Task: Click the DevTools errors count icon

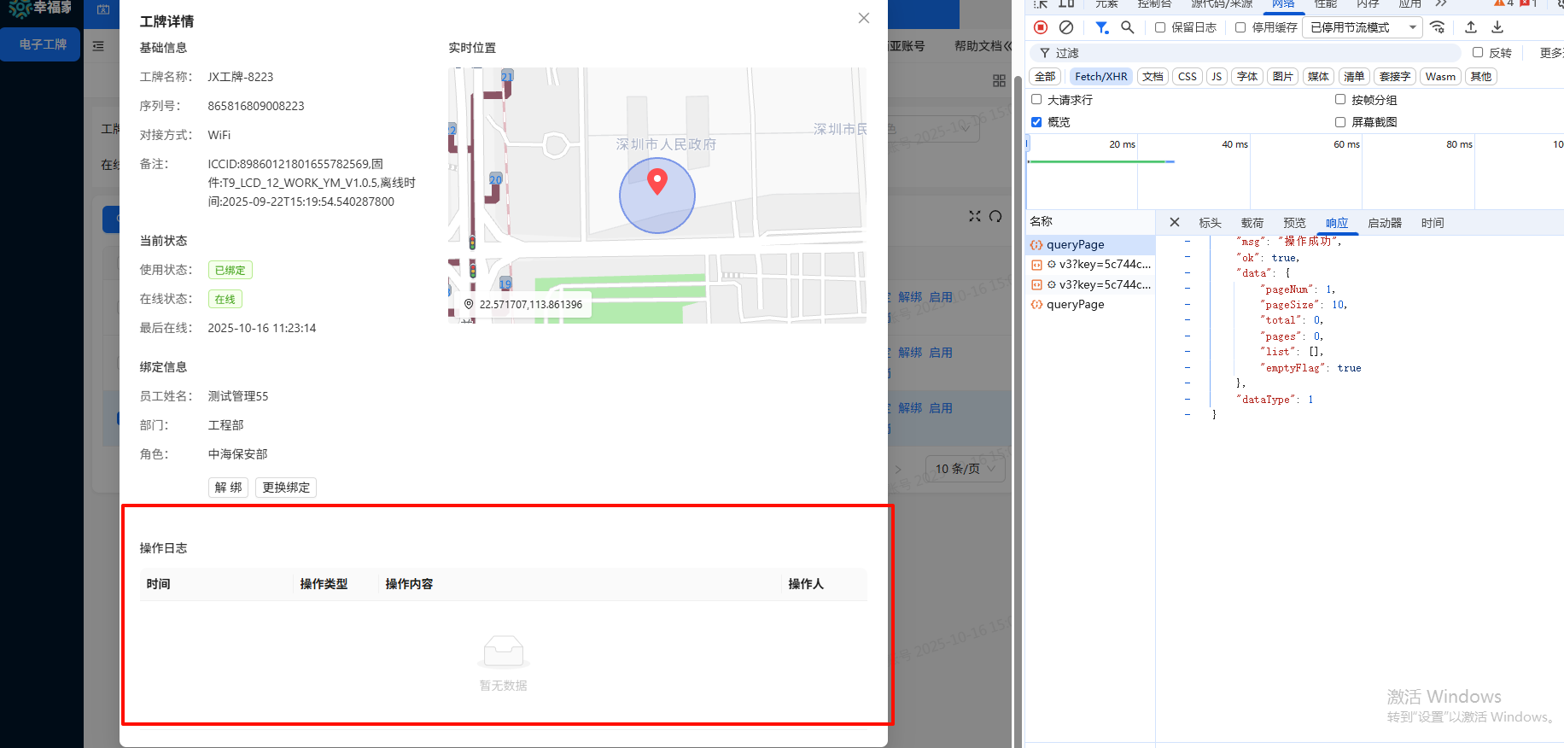Action: (x=1528, y=3)
